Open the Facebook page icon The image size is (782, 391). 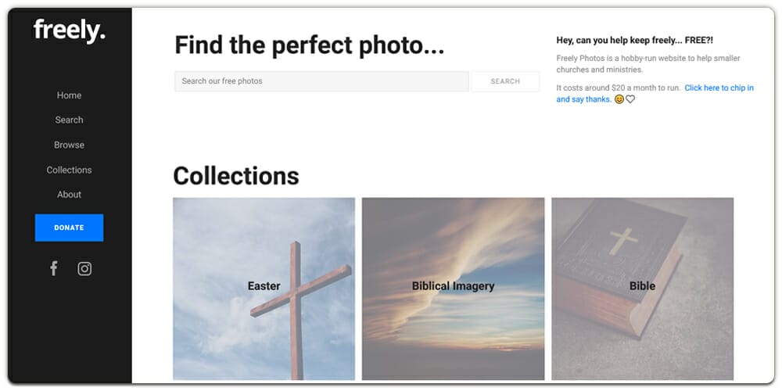54,269
